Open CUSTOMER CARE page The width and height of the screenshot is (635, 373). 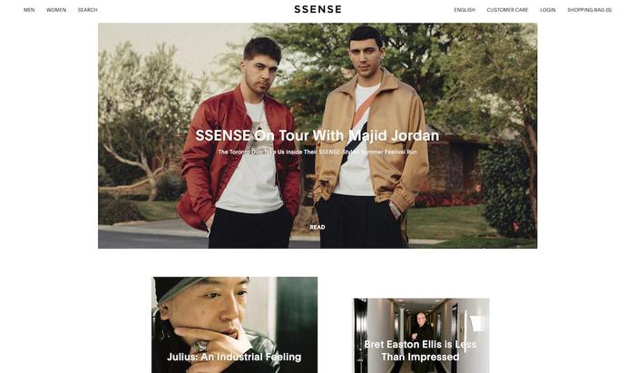click(507, 10)
